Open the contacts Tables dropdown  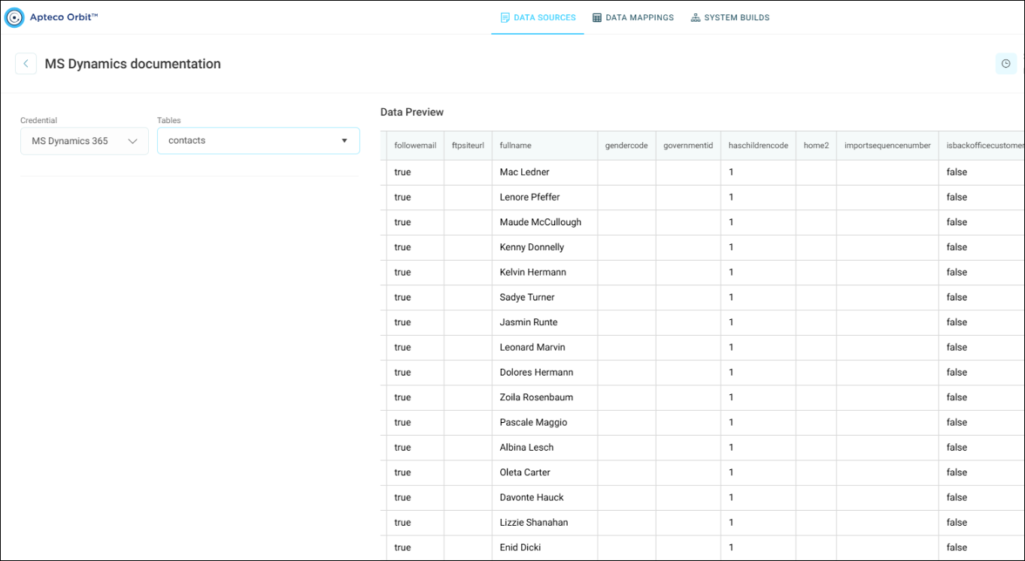(258, 140)
